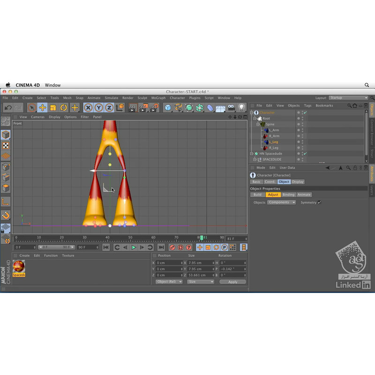
Task: Select the Rotate tool in the top toolbar
Action: pos(64,108)
